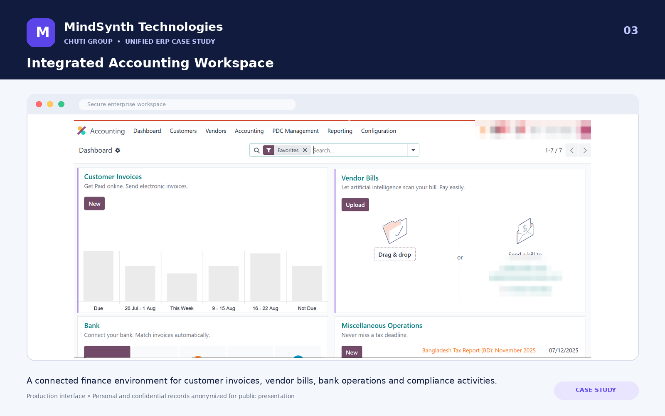The width and height of the screenshot is (665, 416).
Task: Click the Accounting app logo icon
Action: pos(81,131)
